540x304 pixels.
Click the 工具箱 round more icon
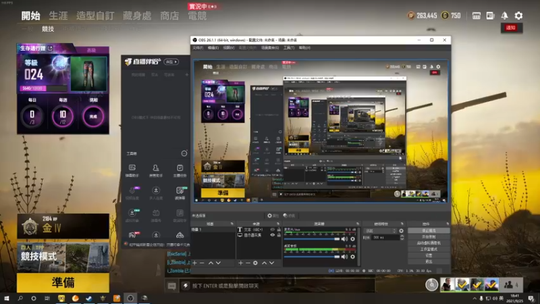(x=184, y=153)
